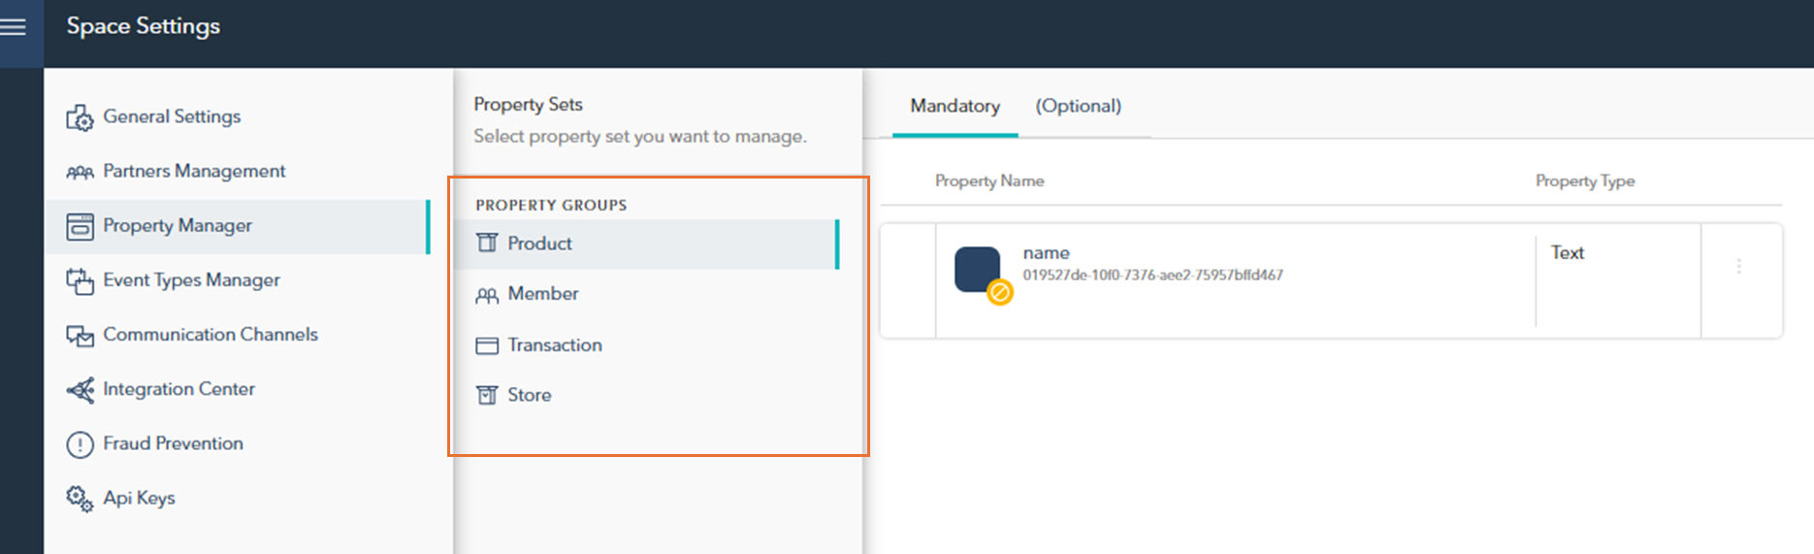Click the name property blue tile

978,269
